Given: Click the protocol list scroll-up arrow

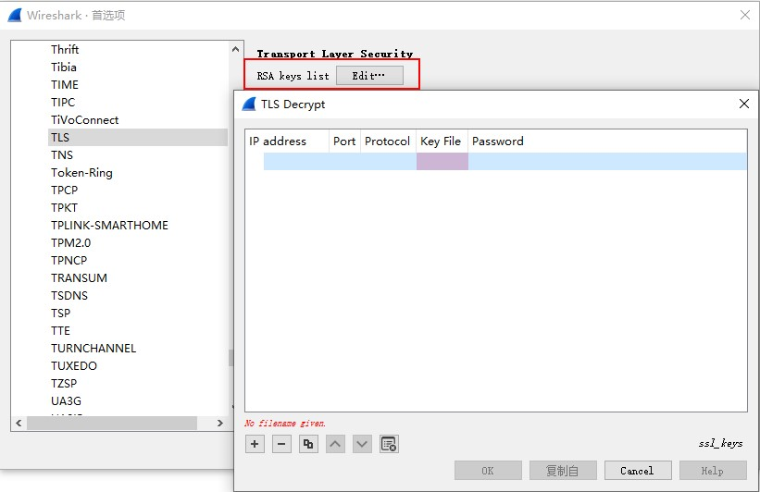Looking at the screenshot, I should click(235, 49).
